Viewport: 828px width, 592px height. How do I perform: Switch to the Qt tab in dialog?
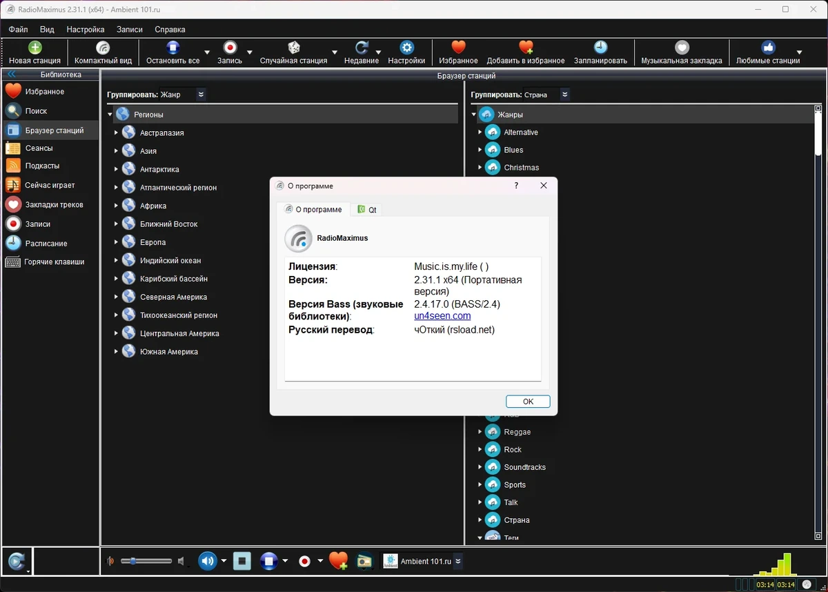click(x=366, y=209)
